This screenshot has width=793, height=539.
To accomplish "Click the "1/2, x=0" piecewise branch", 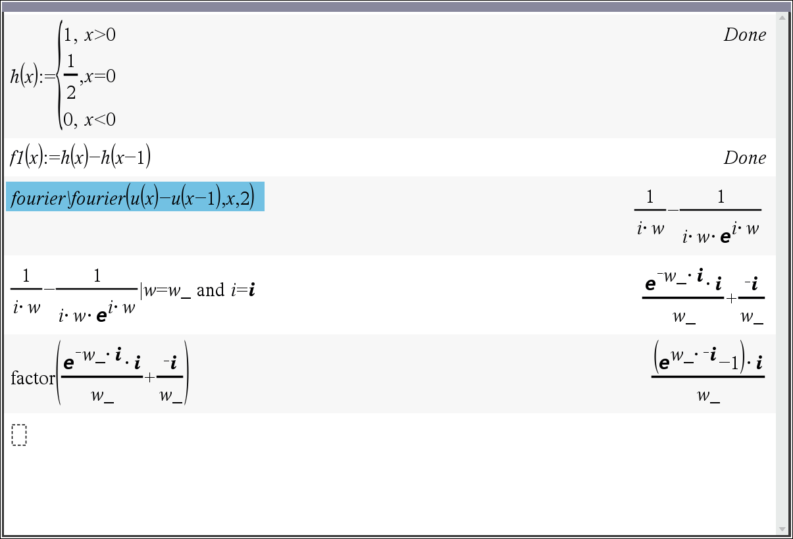I will 90,77.
